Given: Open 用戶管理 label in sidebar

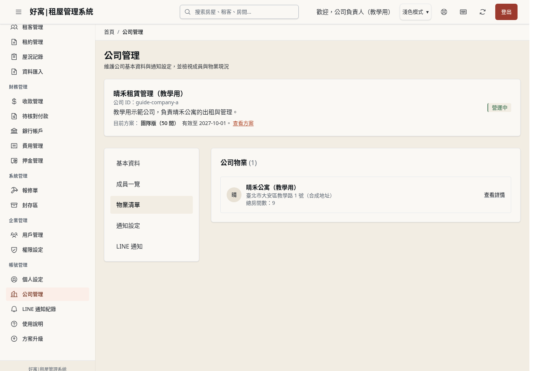Looking at the screenshot, I should click(33, 235).
